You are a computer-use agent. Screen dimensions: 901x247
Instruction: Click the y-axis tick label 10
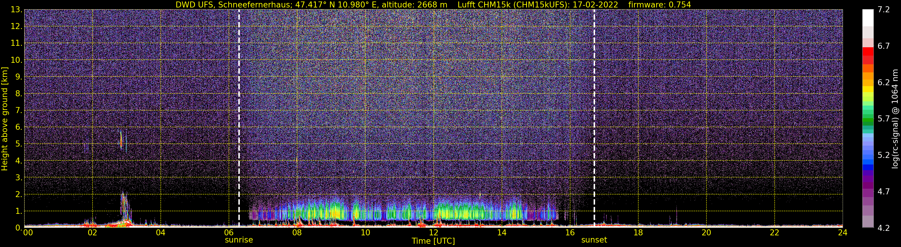coord(16,60)
